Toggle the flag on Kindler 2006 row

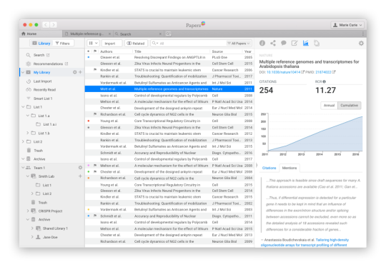click(95, 70)
